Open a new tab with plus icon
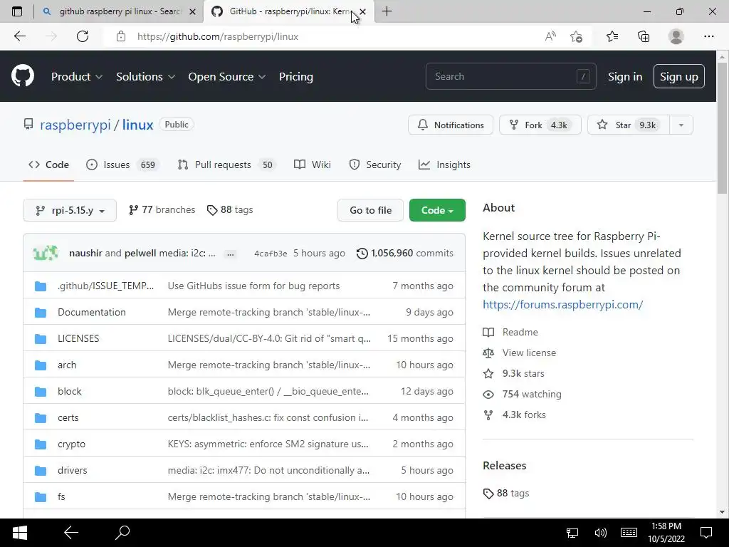This screenshot has width=729, height=547. click(x=387, y=11)
